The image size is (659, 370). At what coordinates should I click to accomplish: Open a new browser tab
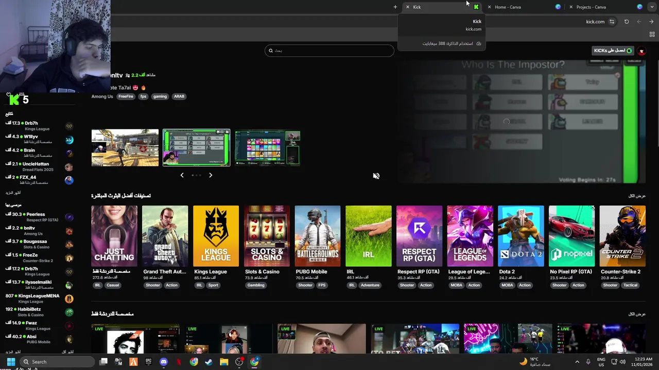(x=395, y=7)
